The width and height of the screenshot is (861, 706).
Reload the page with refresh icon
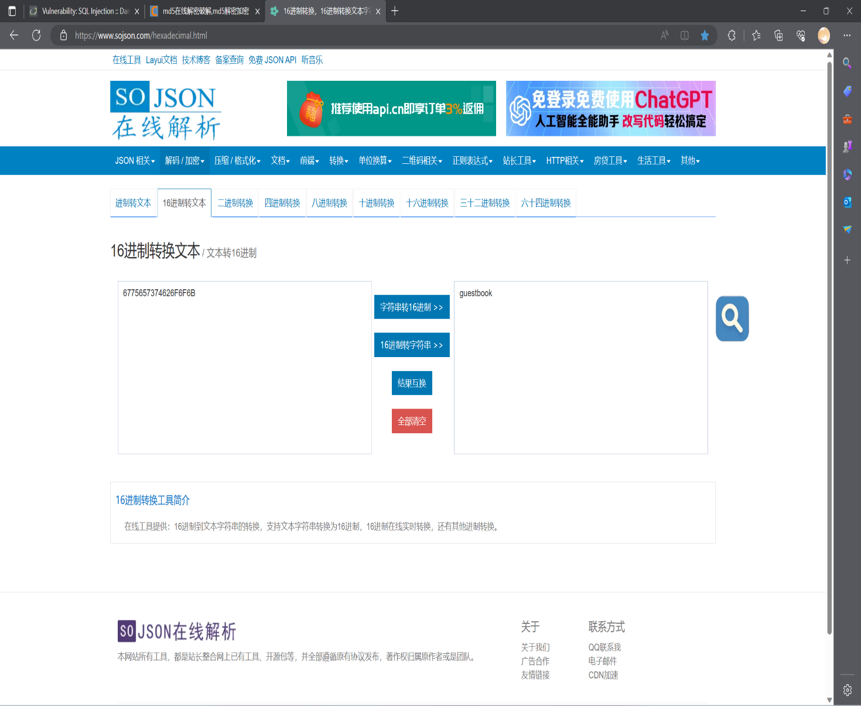click(36, 35)
